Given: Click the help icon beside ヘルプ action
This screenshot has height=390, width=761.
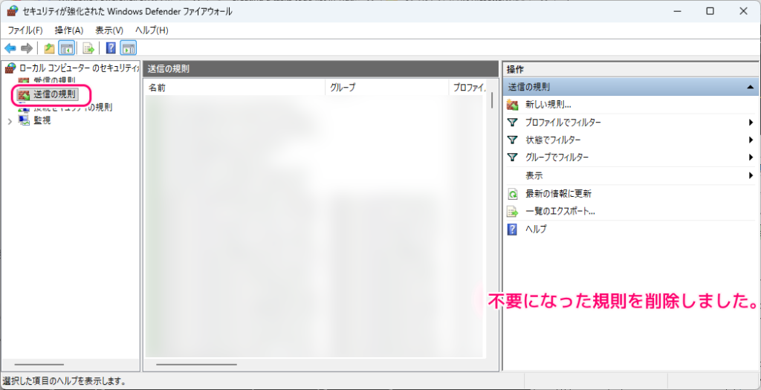Looking at the screenshot, I should (512, 230).
